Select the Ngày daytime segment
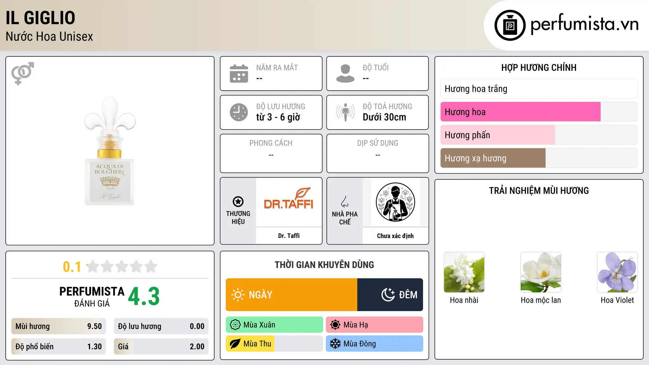 tap(292, 295)
